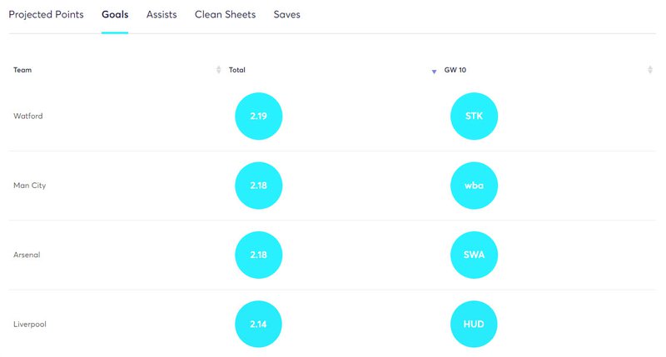
Task: Sort by the GW 10 column arrows
Action: point(650,70)
